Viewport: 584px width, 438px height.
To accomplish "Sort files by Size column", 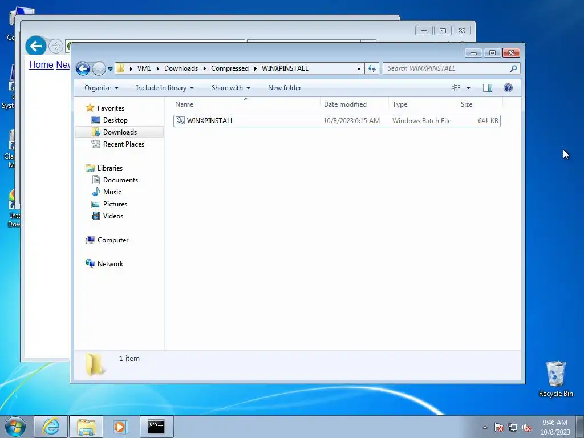I will pyautogui.click(x=480, y=104).
